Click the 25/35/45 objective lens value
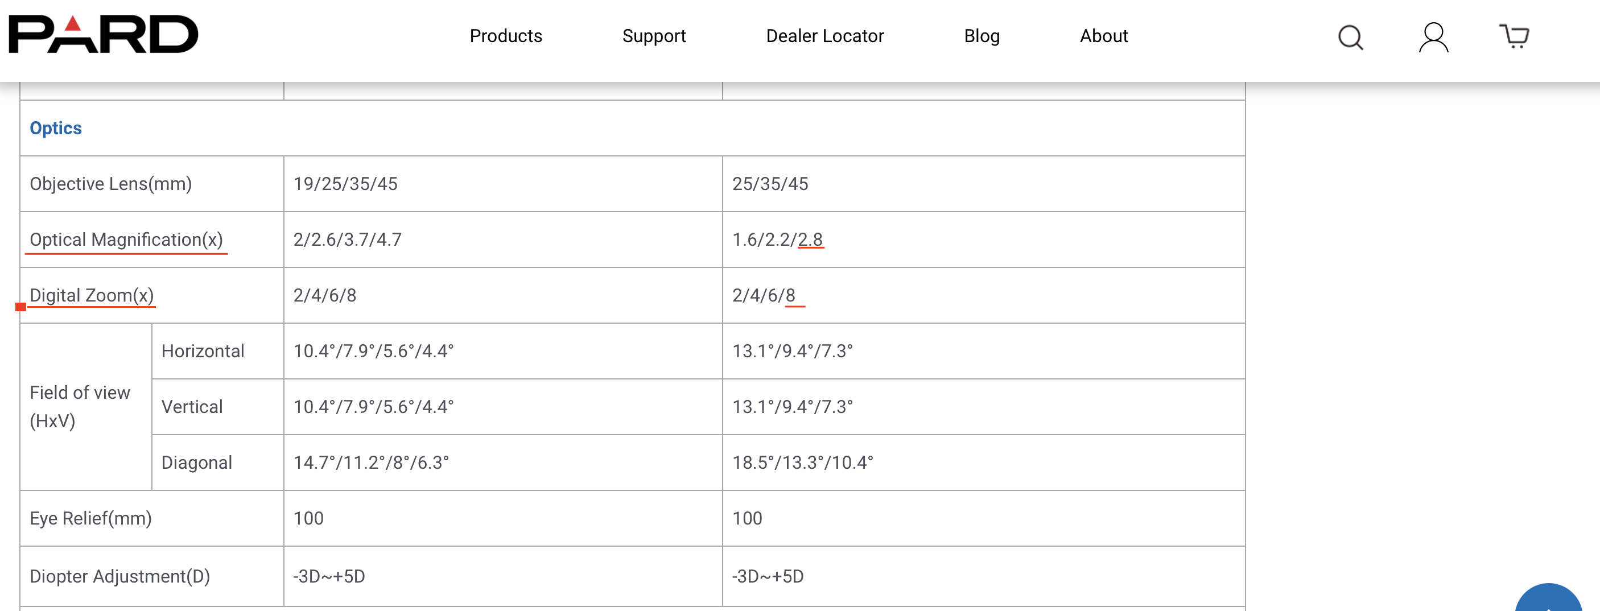Viewport: 1600px width, 611px height. coord(770,184)
